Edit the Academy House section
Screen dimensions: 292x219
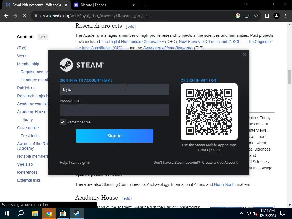[127, 198]
